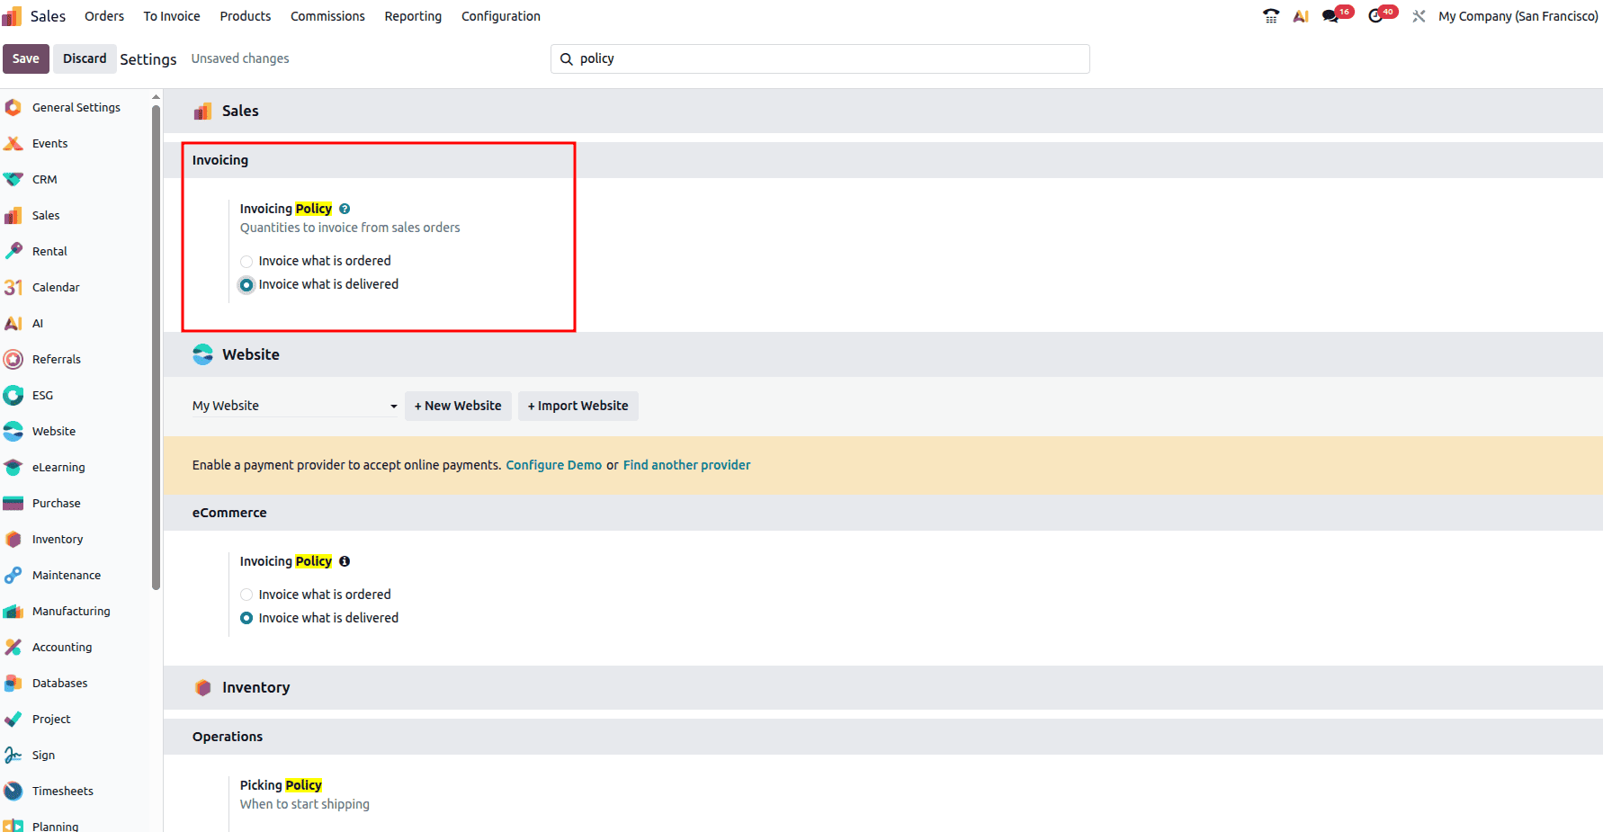Open the Timesheets settings section
1603x832 pixels.
[x=63, y=791]
